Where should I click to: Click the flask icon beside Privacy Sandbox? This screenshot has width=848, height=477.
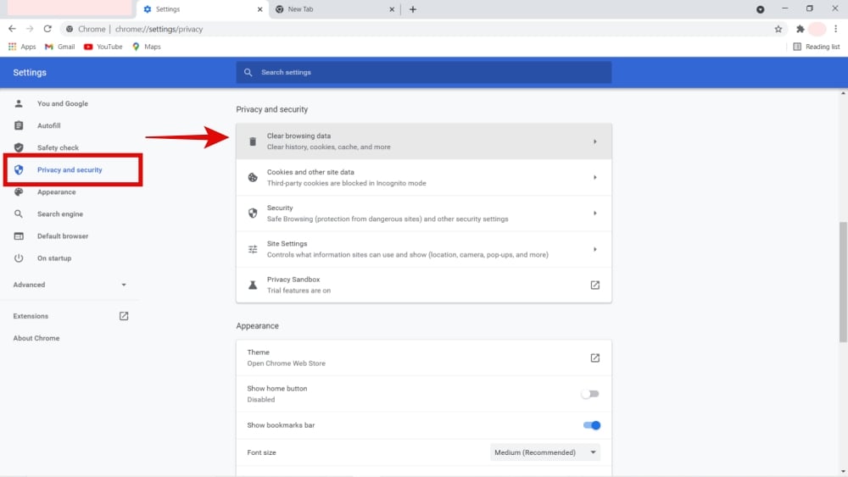(253, 286)
